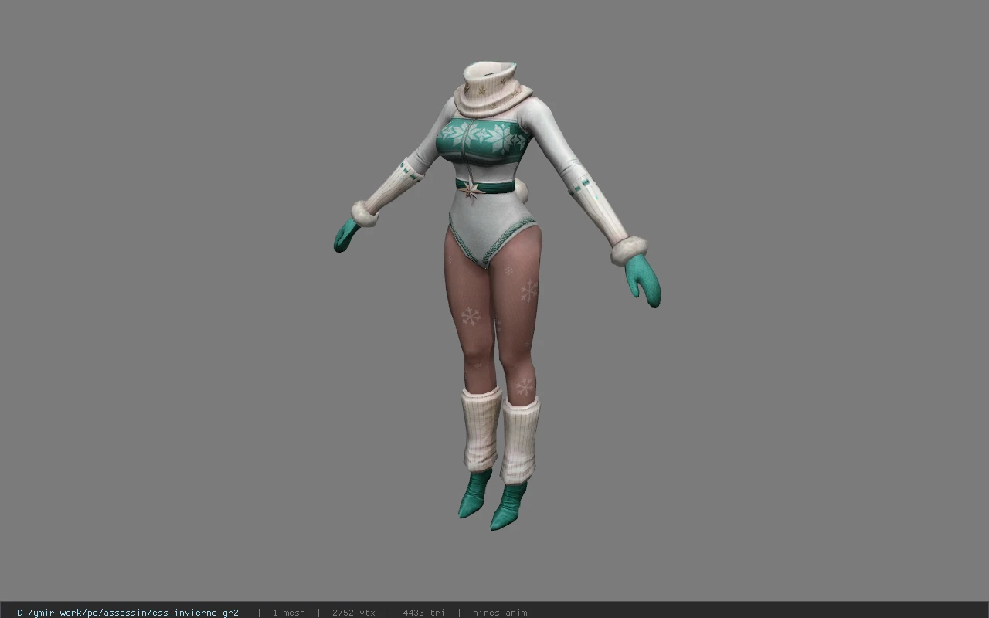
Task: Click the '2752 vtx' vertex count
Action: (x=354, y=613)
